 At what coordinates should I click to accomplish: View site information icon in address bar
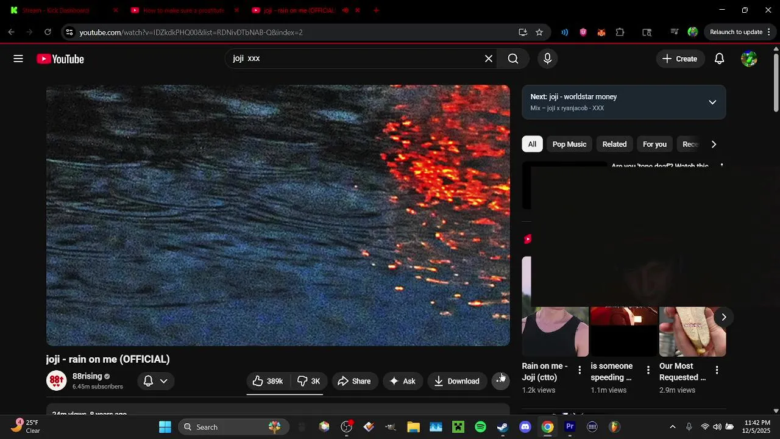click(69, 32)
